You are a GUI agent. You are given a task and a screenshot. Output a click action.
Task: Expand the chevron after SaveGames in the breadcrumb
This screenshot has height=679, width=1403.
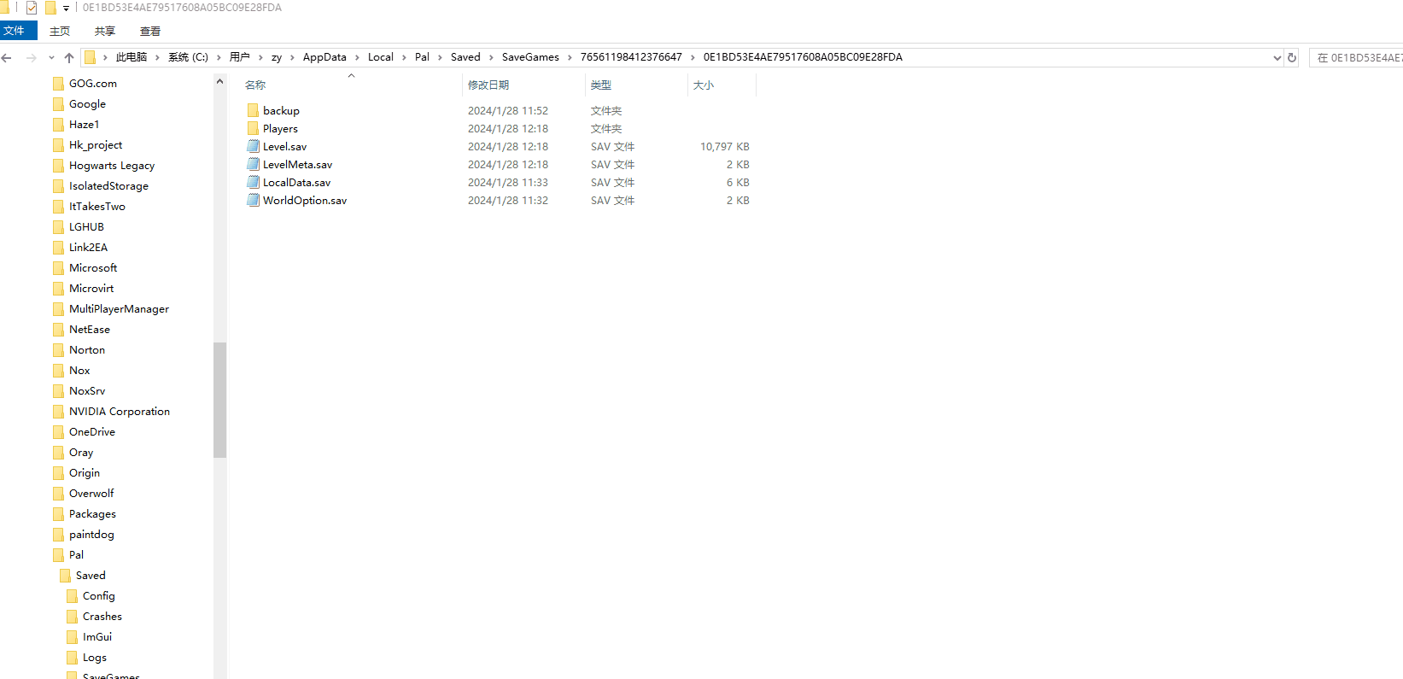point(570,58)
